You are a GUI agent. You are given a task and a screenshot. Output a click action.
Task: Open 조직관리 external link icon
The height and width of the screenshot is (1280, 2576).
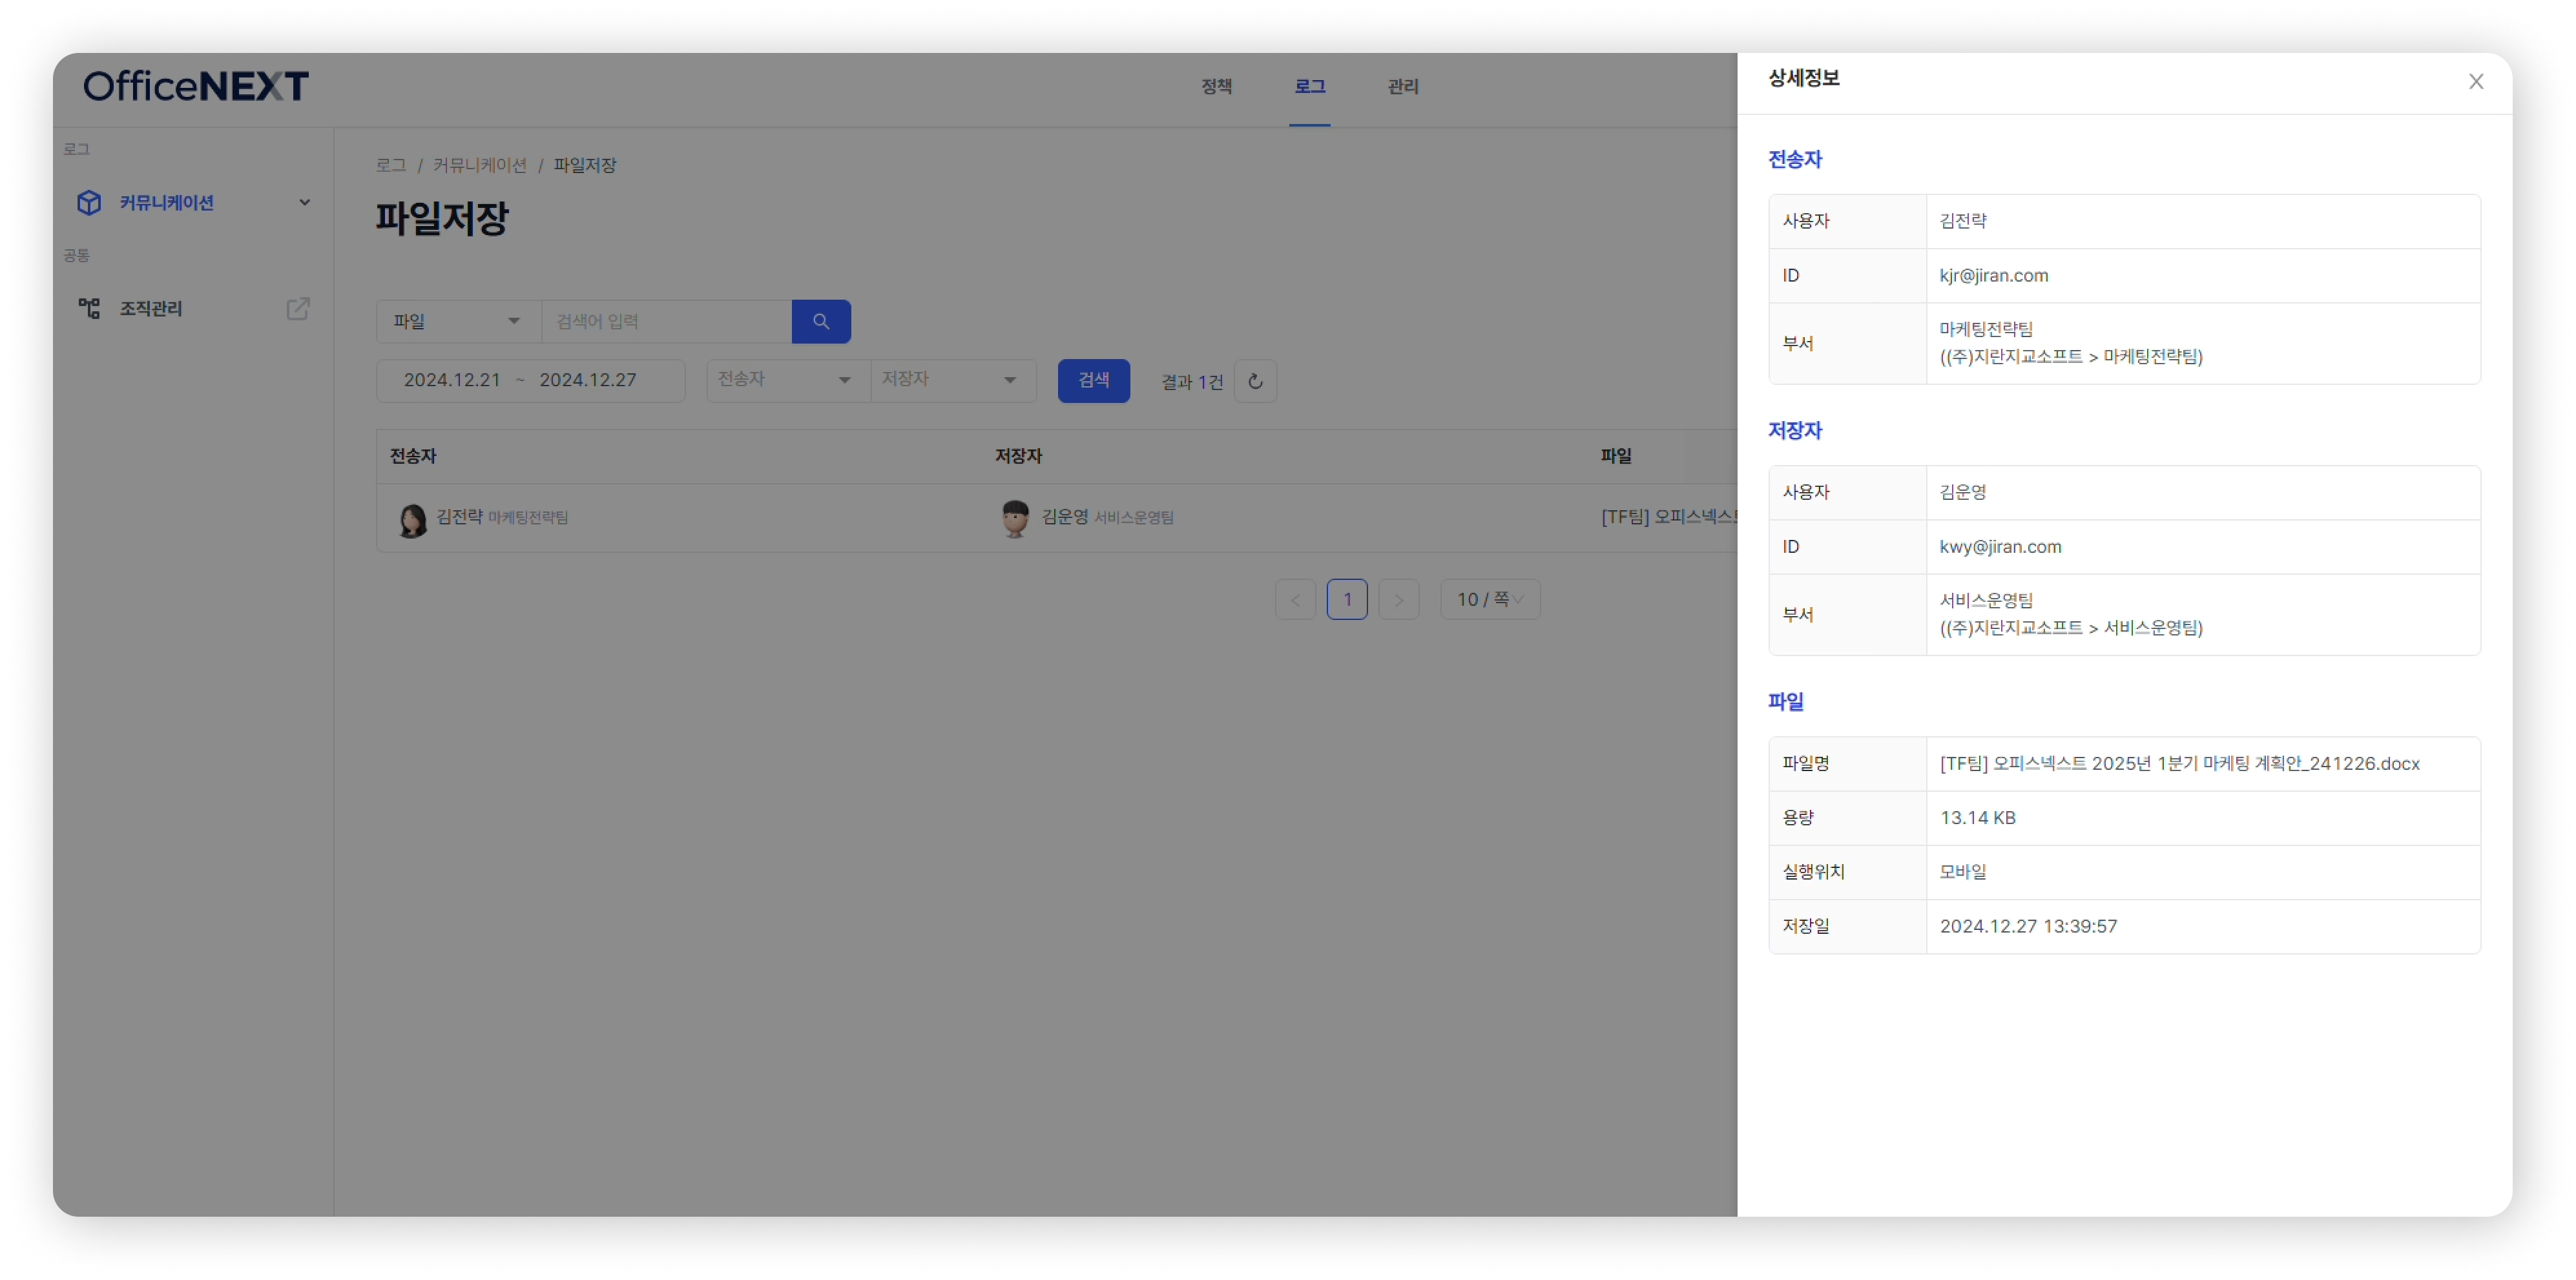(x=298, y=309)
